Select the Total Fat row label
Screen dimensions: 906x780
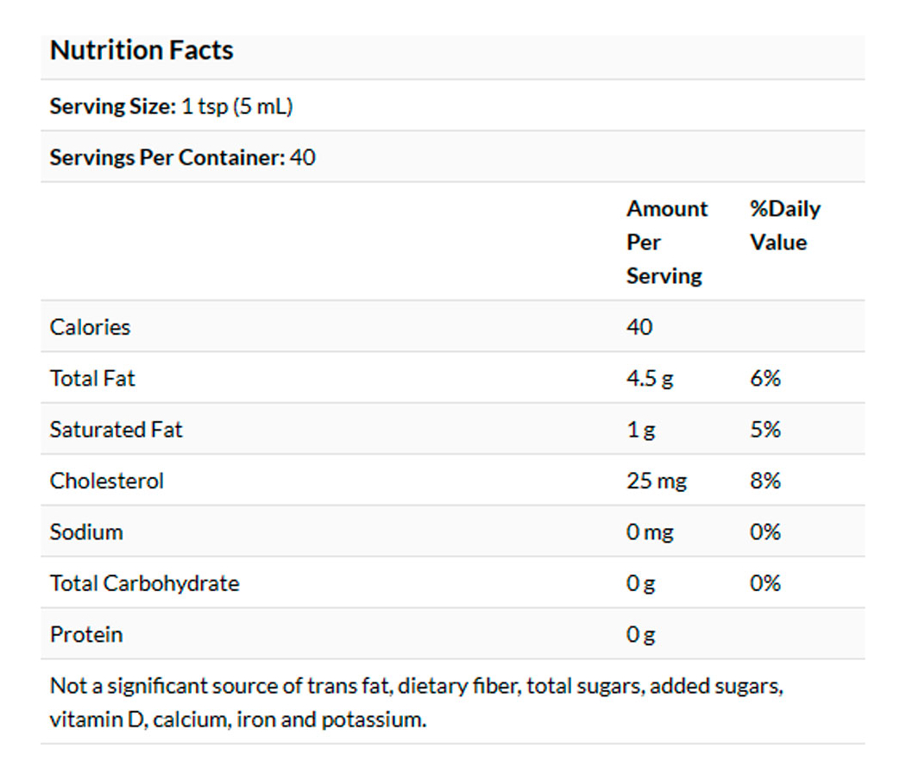coord(92,378)
